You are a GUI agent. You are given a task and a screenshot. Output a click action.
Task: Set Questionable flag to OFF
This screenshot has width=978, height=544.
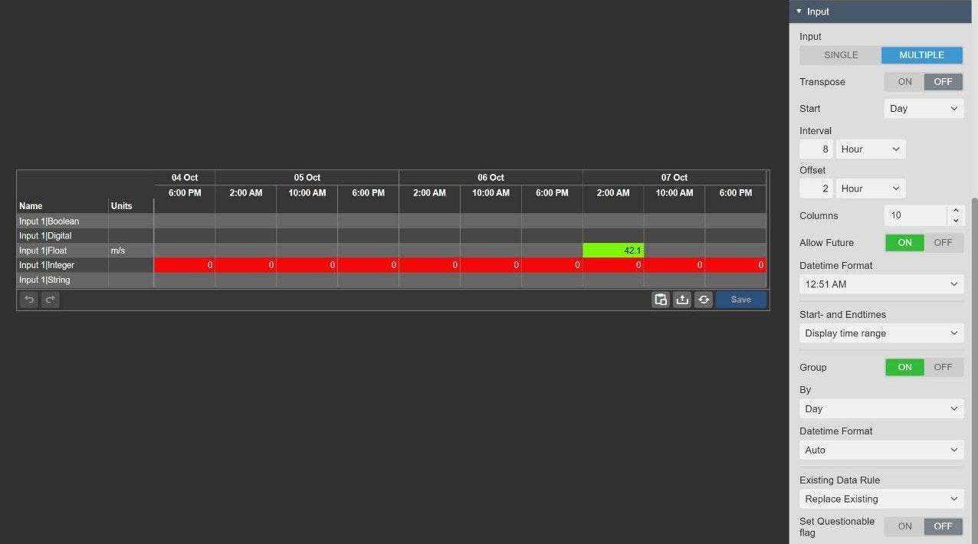943,526
